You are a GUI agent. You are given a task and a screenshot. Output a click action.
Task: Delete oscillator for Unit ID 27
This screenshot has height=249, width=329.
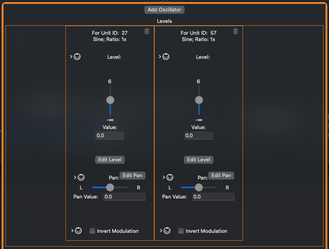click(147, 32)
